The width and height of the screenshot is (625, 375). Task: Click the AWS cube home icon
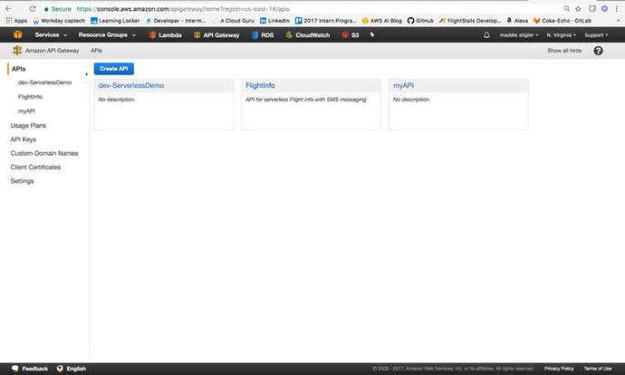(x=18, y=34)
